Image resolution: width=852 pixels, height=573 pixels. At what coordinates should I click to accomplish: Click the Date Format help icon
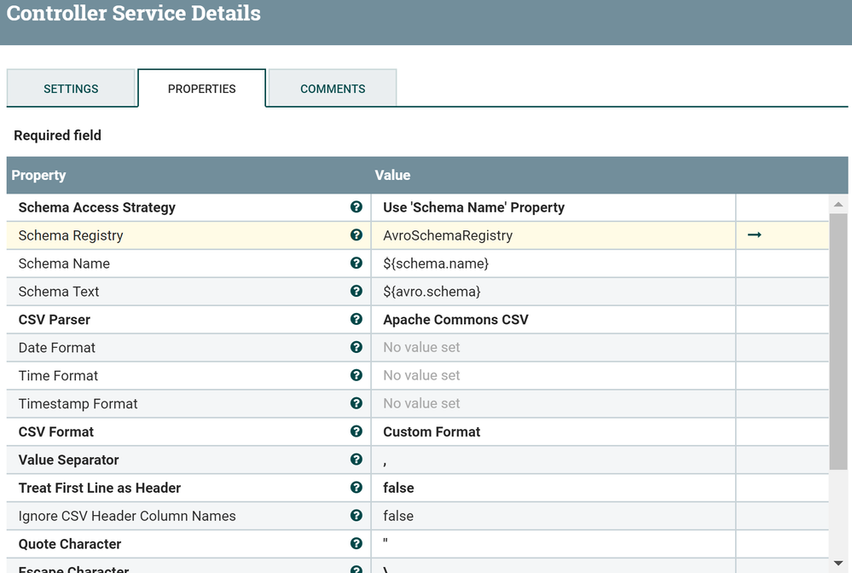click(356, 348)
